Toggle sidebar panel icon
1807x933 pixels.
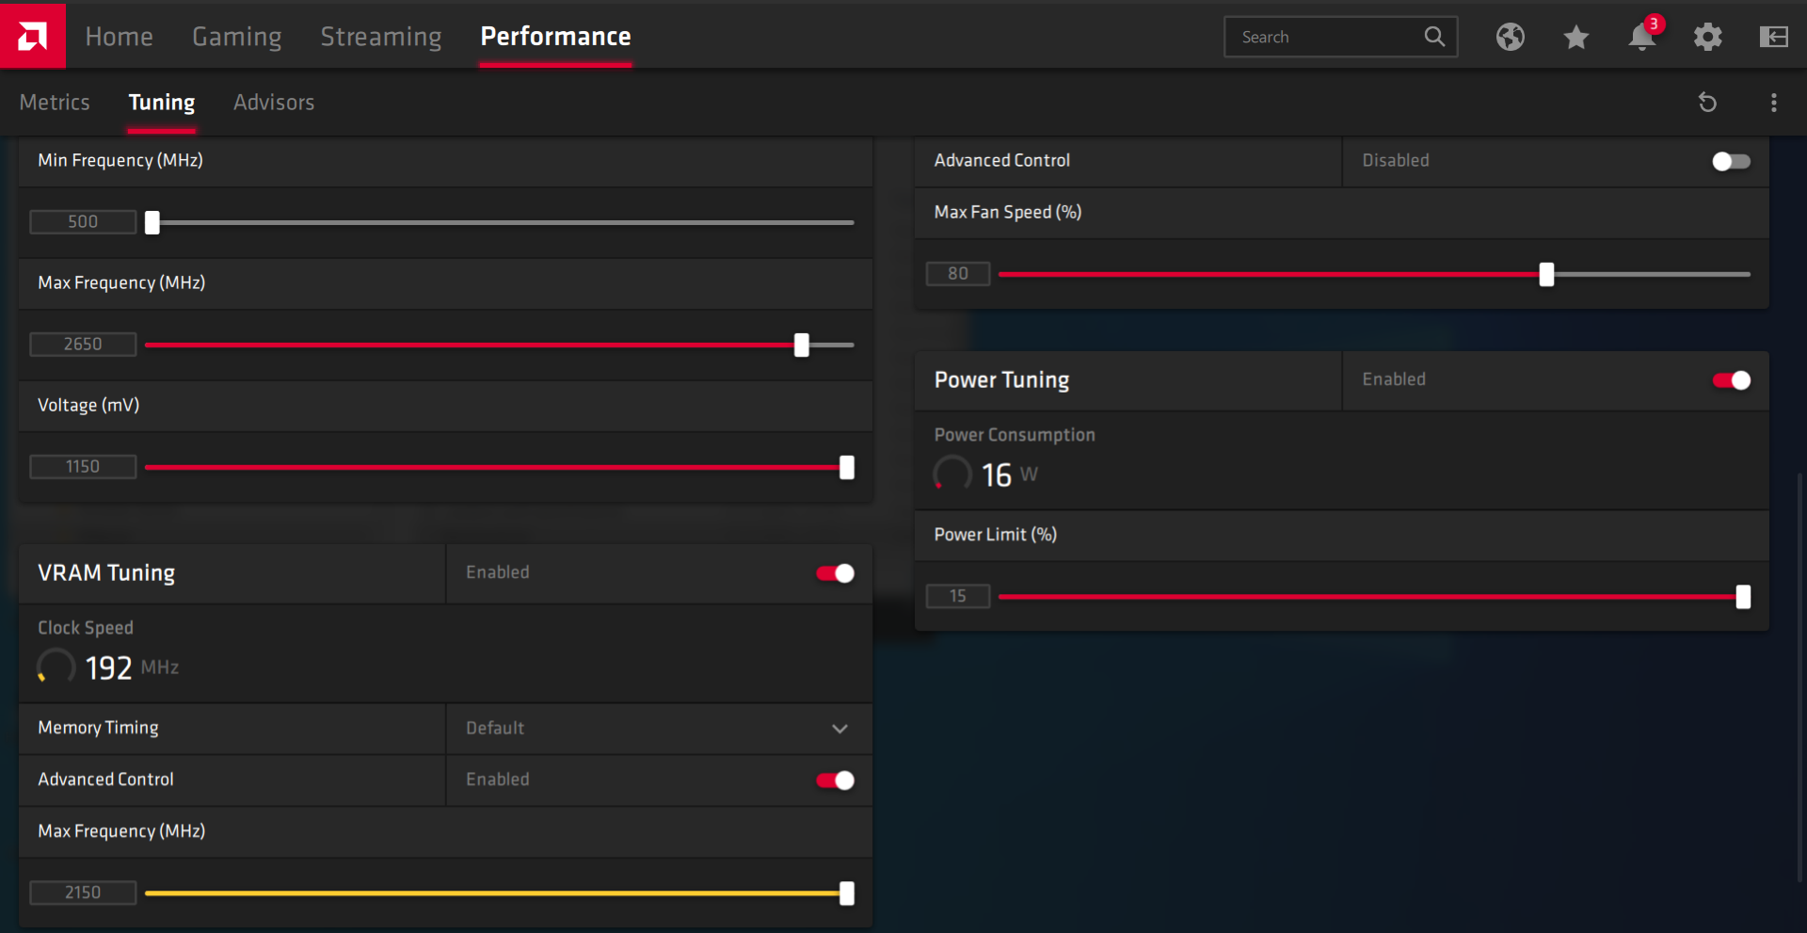point(1774,37)
